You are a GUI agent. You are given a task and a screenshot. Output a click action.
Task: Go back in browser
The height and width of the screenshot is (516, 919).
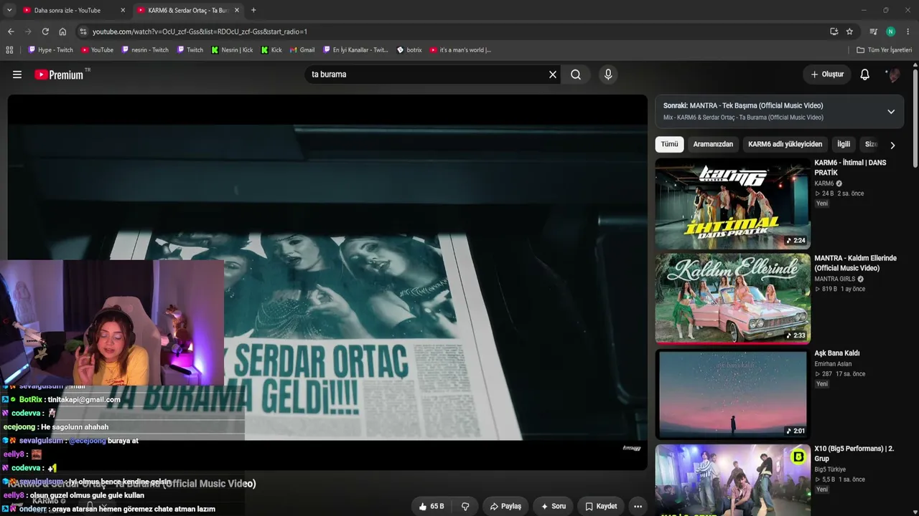[11, 32]
